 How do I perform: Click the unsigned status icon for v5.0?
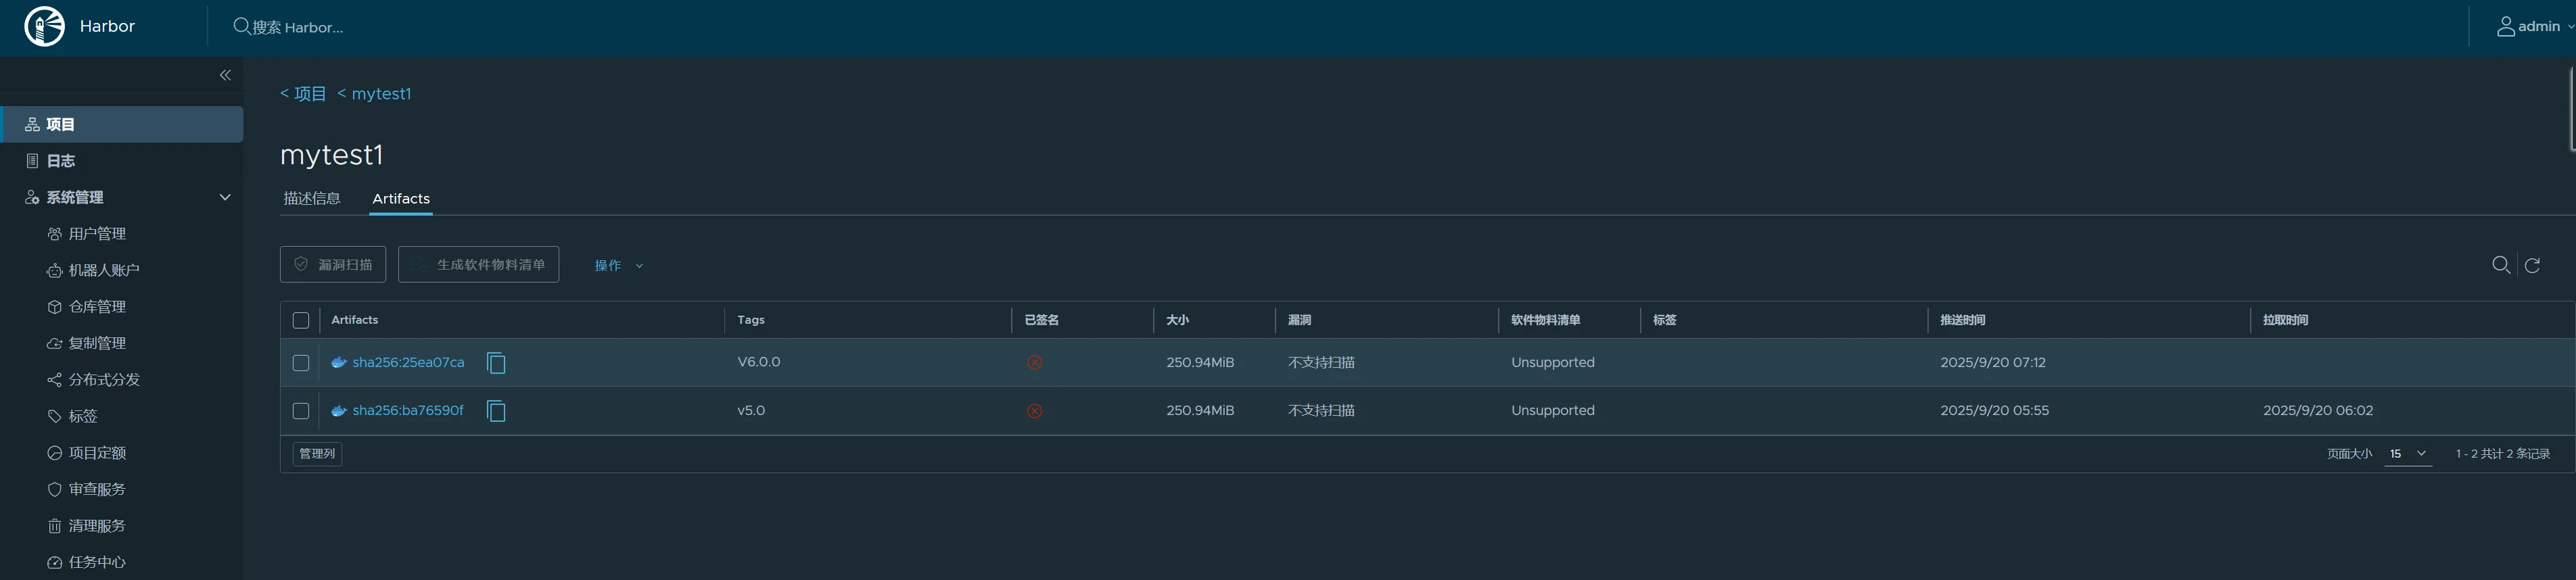pyautogui.click(x=1034, y=411)
